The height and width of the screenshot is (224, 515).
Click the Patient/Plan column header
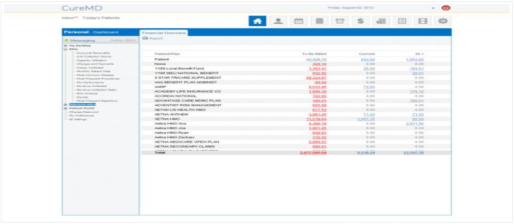point(167,54)
